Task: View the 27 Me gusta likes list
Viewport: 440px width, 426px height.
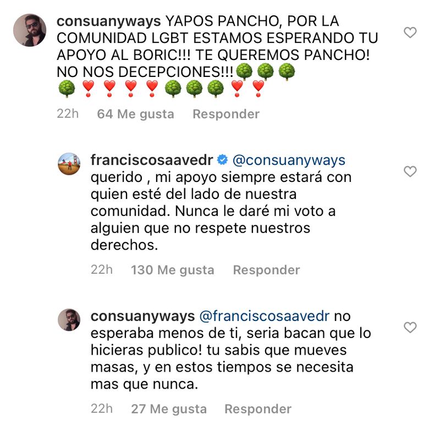Action: click(169, 409)
